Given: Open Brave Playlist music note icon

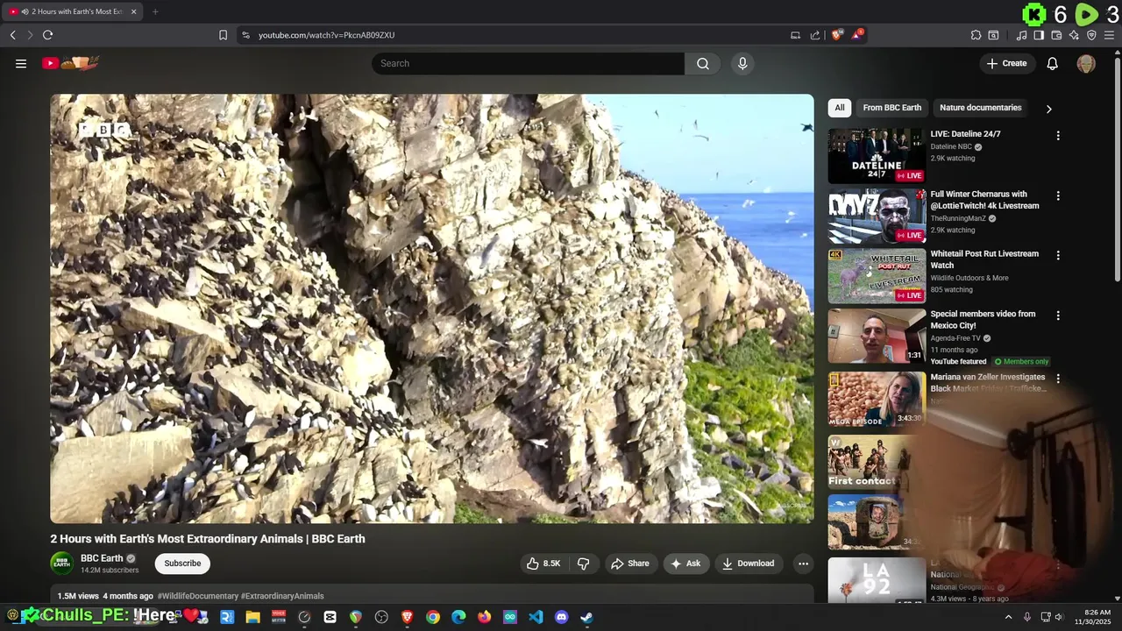Looking at the screenshot, I should [1021, 35].
